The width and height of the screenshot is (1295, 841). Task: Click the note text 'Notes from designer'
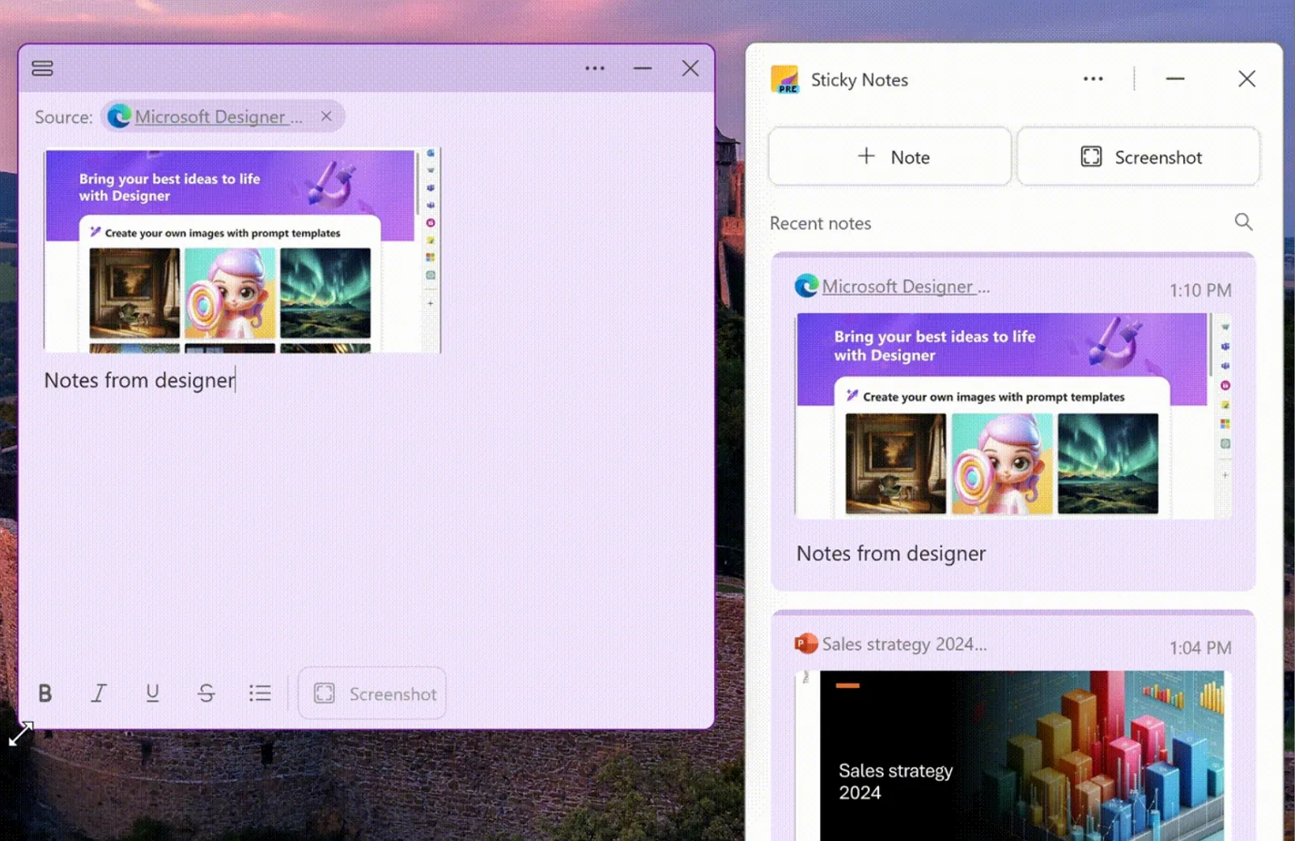coord(139,380)
